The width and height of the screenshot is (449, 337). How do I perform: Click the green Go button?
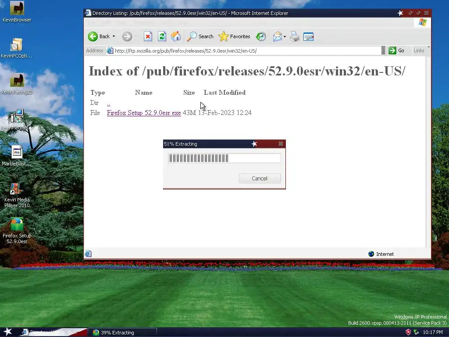point(396,51)
